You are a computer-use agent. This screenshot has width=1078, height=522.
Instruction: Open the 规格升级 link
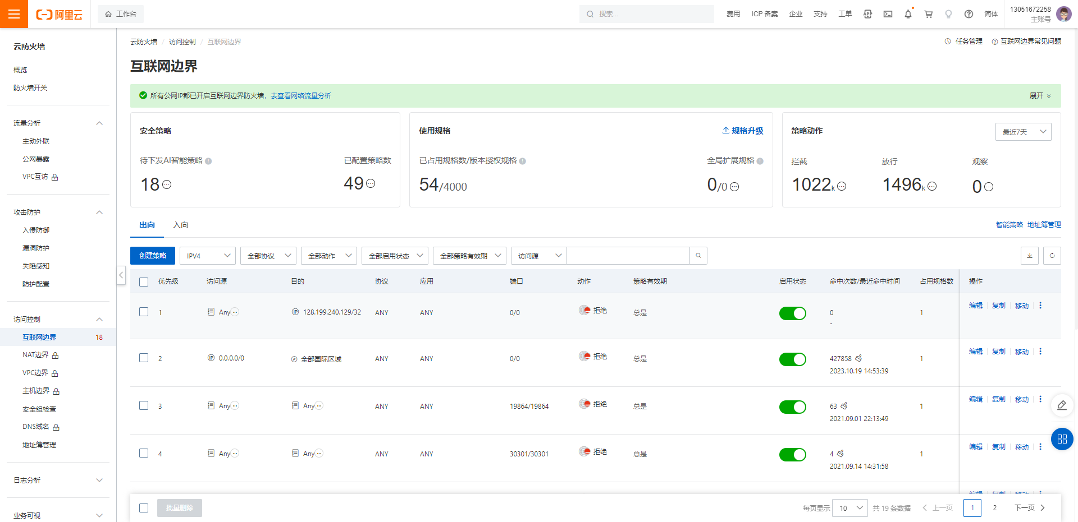pos(743,131)
